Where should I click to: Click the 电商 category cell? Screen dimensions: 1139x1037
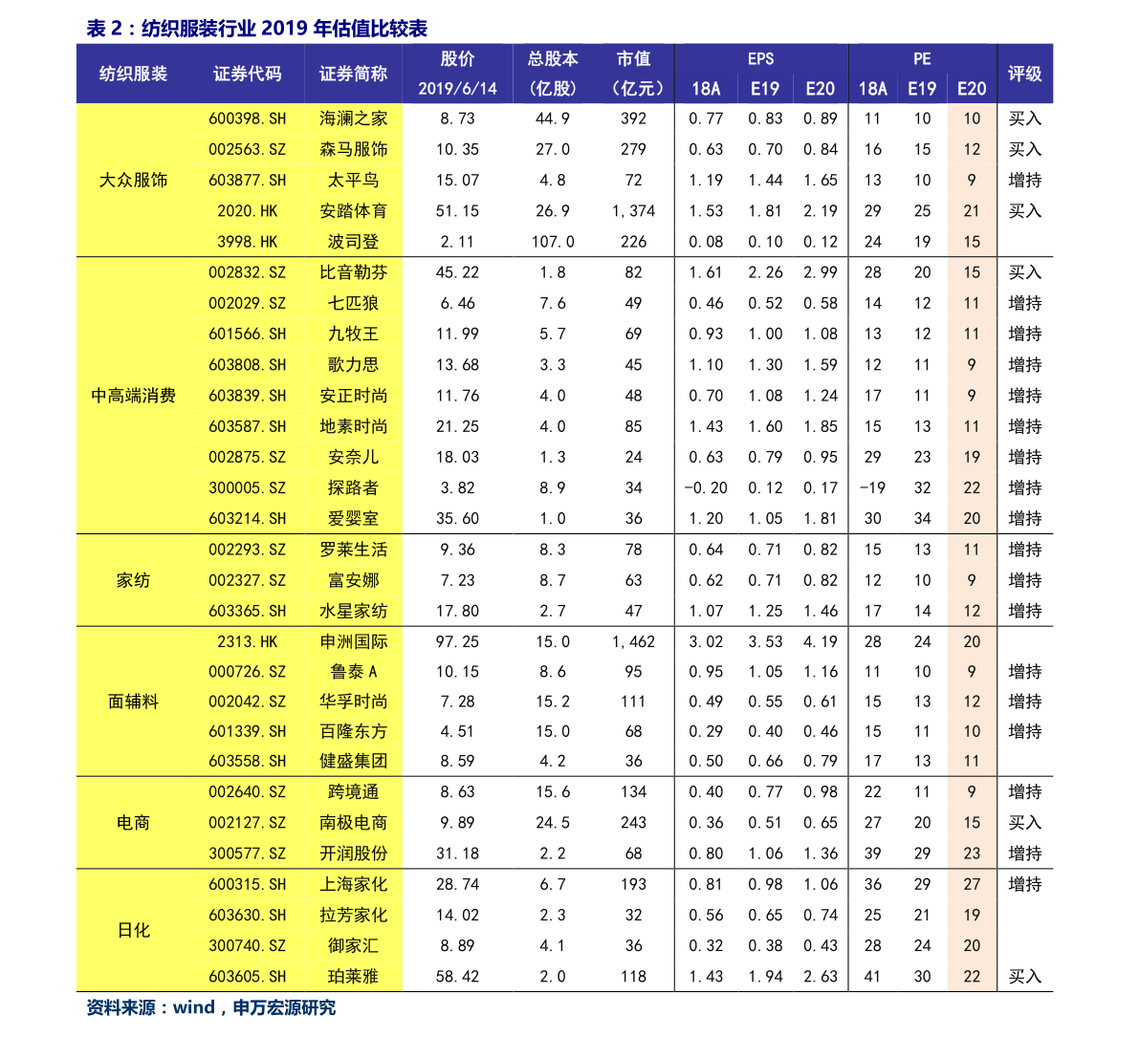pos(131,822)
